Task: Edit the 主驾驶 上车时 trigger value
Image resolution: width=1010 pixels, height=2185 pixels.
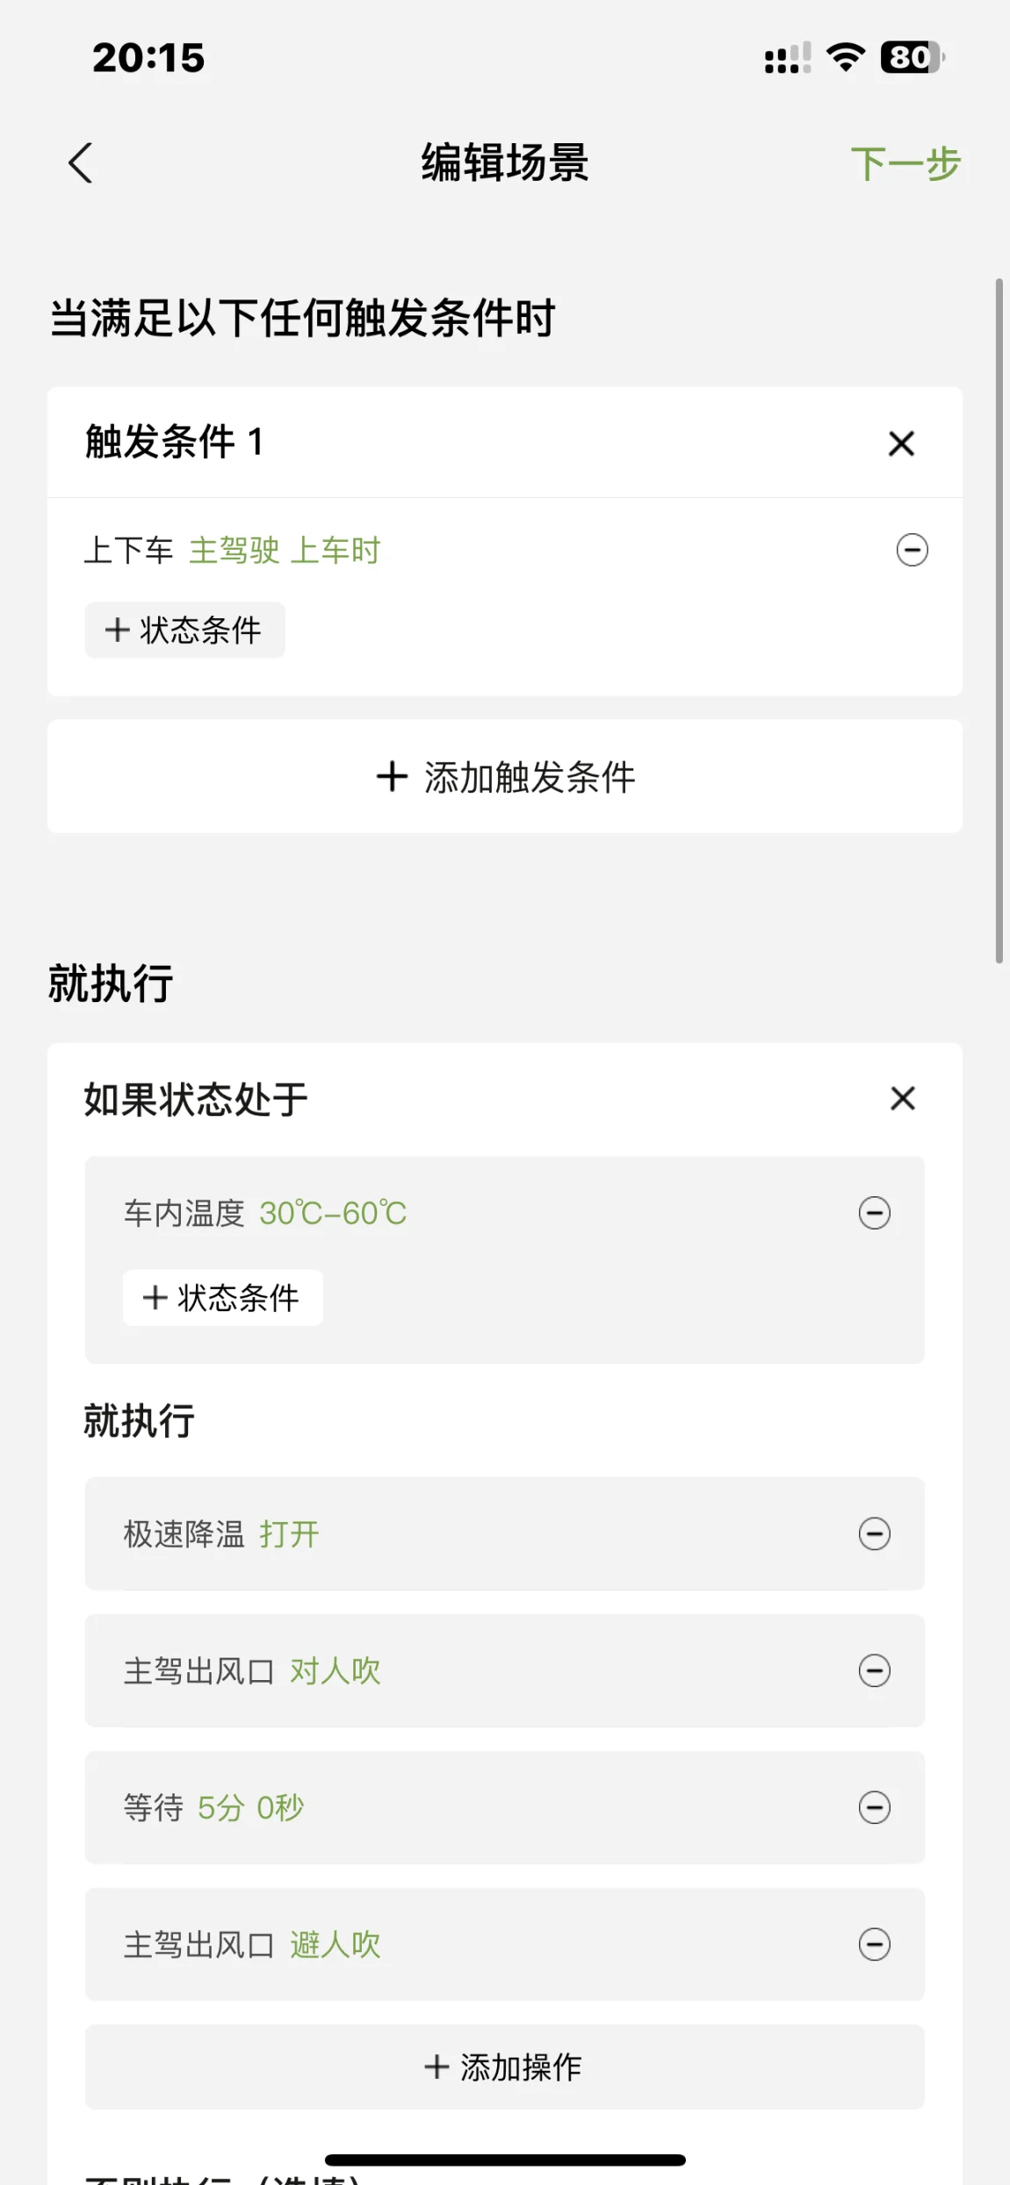Action: (x=285, y=551)
